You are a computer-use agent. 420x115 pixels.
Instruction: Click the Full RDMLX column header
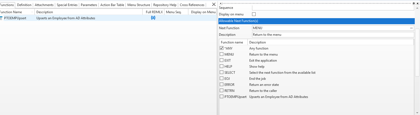(x=153, y=12)
